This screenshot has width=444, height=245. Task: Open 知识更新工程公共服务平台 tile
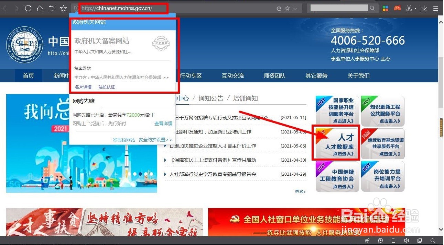[383, 111]
